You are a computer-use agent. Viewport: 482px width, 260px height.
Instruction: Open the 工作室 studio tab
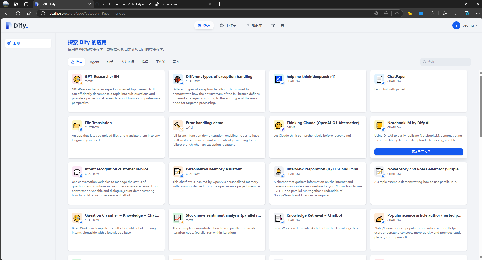click(228, 25)
